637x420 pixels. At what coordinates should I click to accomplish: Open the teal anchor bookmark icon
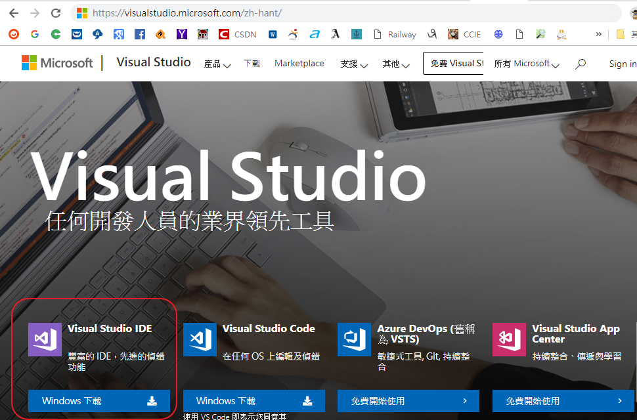click(357, 35)
